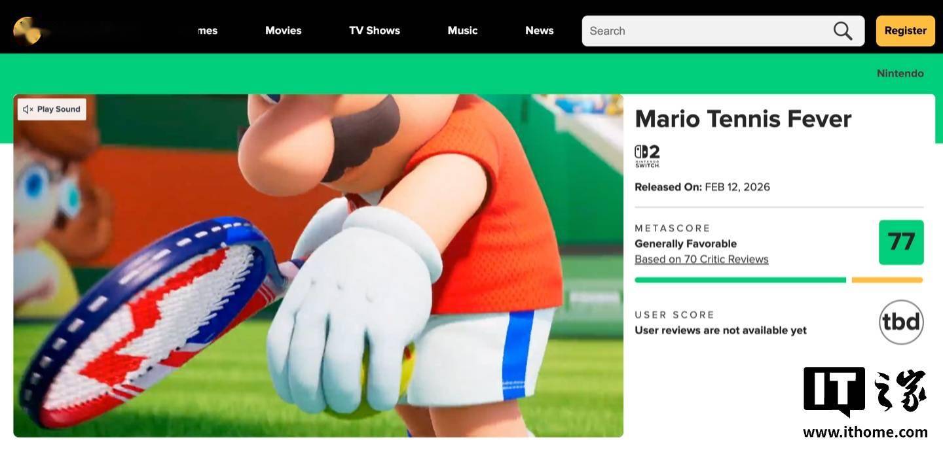Viewport: 943px width, 450px height.
Task: Open Based on 70 Critic Reviews link
Action: coord(701,260)
